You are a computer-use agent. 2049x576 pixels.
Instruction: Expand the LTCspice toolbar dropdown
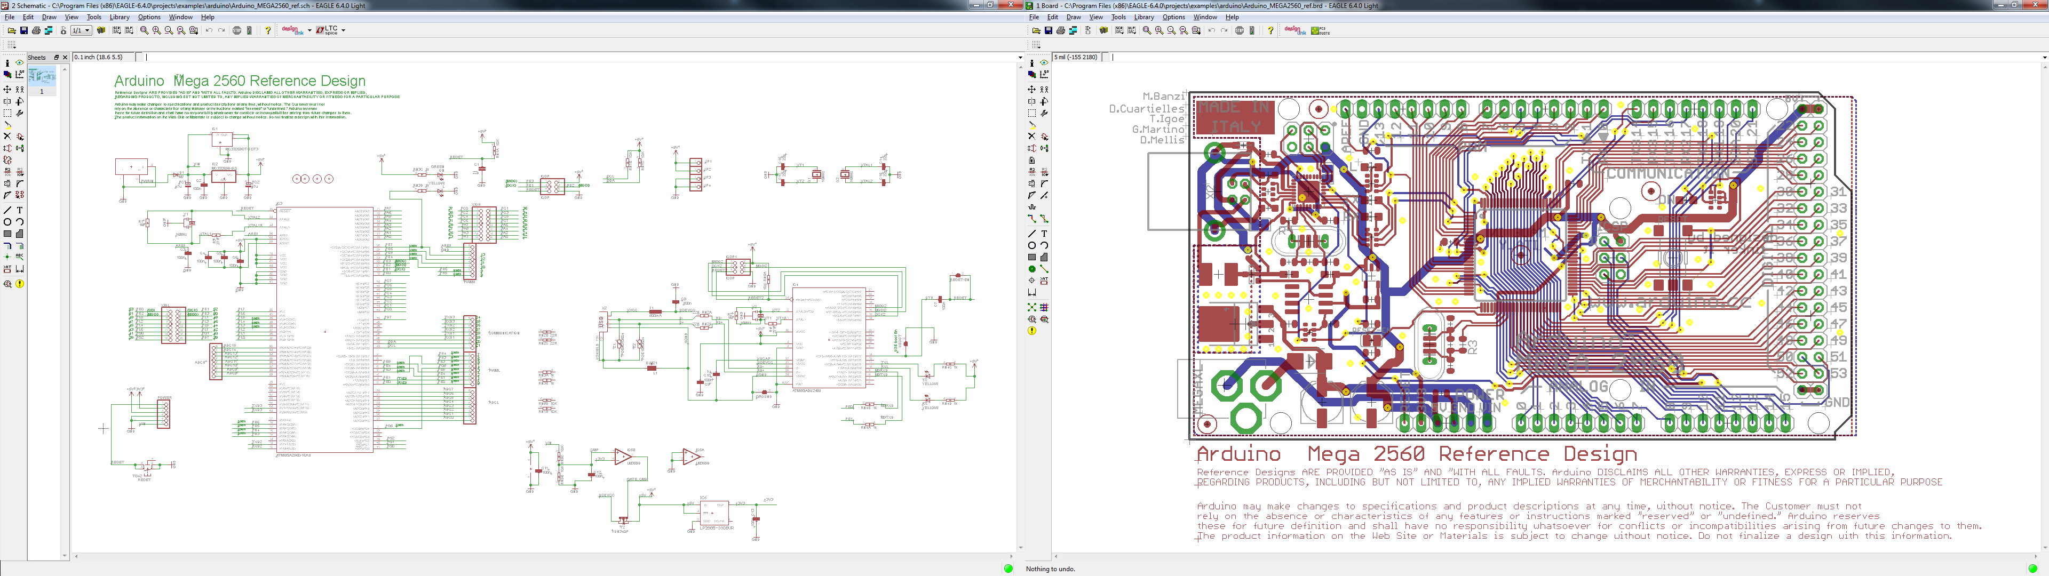coord(344,30)
